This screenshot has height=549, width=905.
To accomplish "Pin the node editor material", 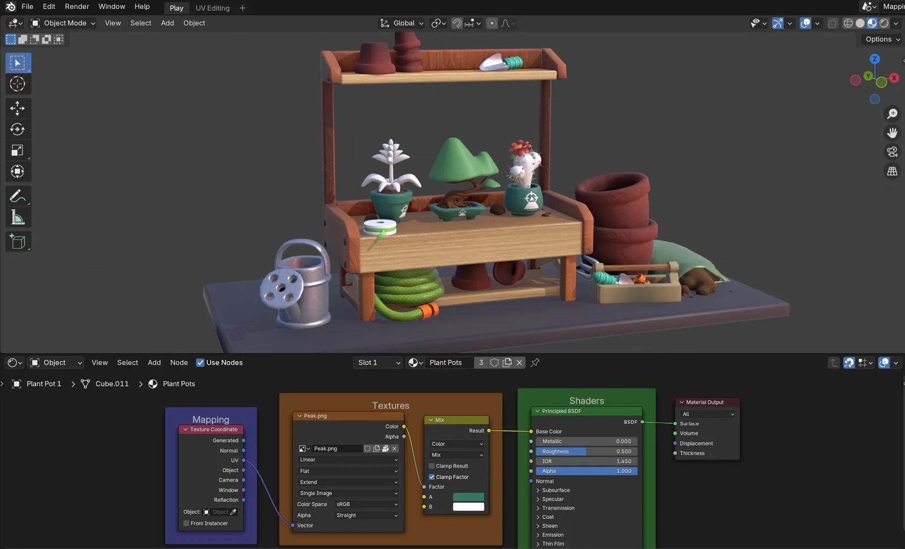I will [x=535, y=363].
